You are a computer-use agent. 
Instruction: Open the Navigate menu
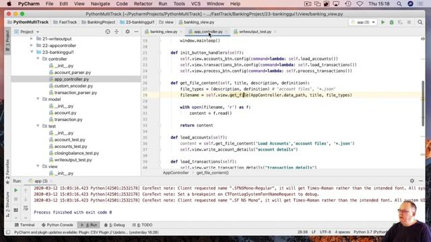[x=100, y=4]
